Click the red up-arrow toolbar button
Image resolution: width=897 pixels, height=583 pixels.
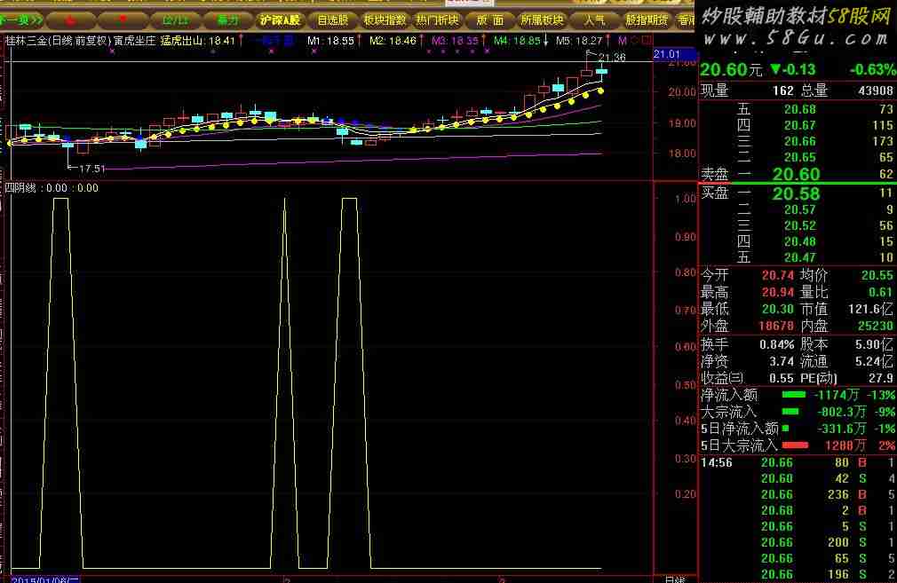71,20
